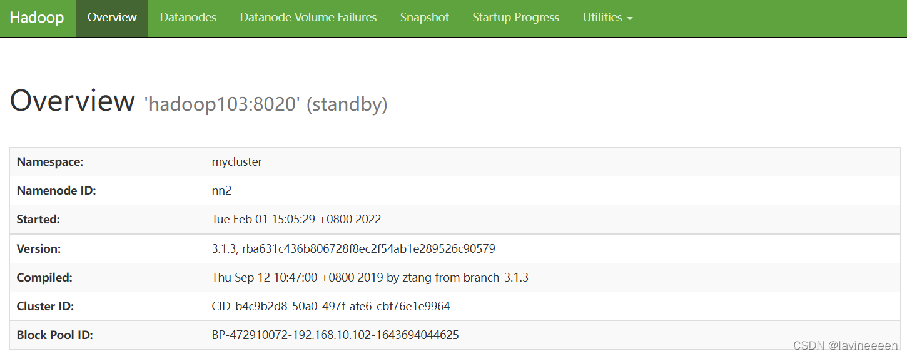
Task: Click the Block Pool ID BP value
Action: point(335,335)
